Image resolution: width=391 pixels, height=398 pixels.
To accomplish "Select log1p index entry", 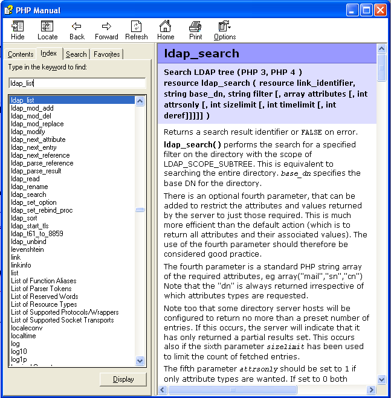I will [x=19, y=360].
